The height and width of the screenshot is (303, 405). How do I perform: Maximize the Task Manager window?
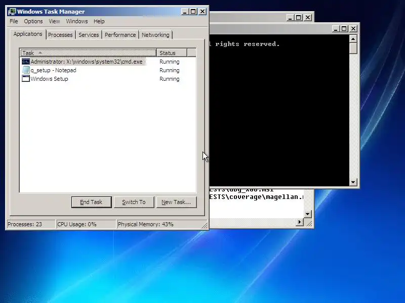193,12
